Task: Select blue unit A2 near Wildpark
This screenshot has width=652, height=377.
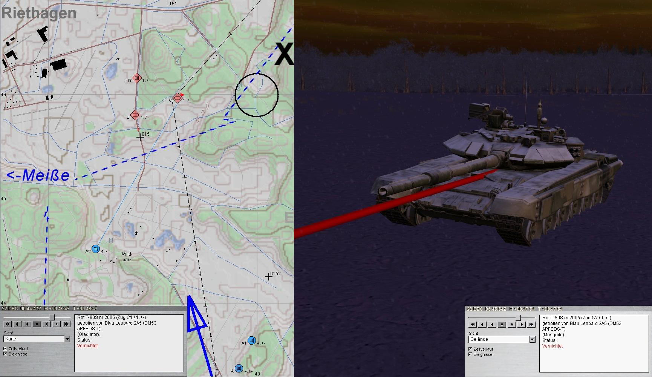Action: tap(96, 248)
